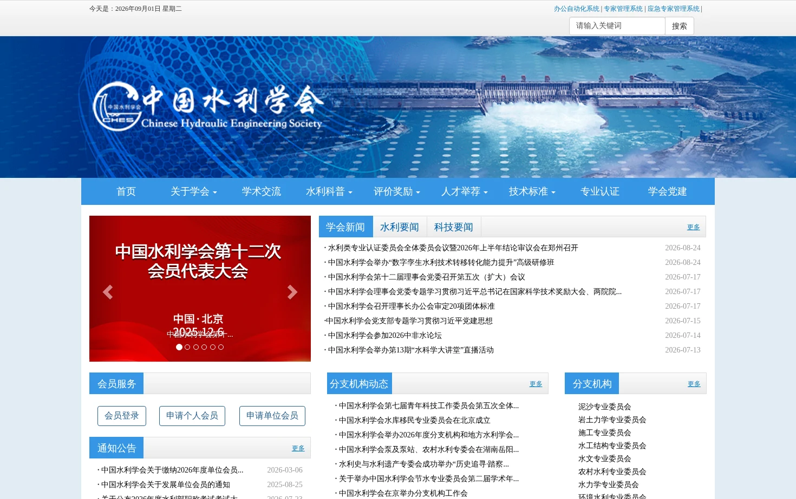Click the 申请个人会员 button
Screen dimensions: 796x499
pyautogui.click(x=192, y=416)
